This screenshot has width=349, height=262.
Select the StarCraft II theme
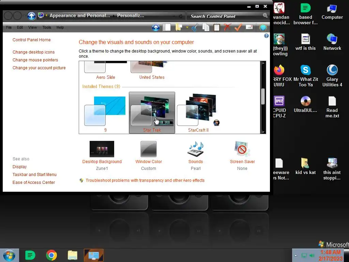point(198,113)
